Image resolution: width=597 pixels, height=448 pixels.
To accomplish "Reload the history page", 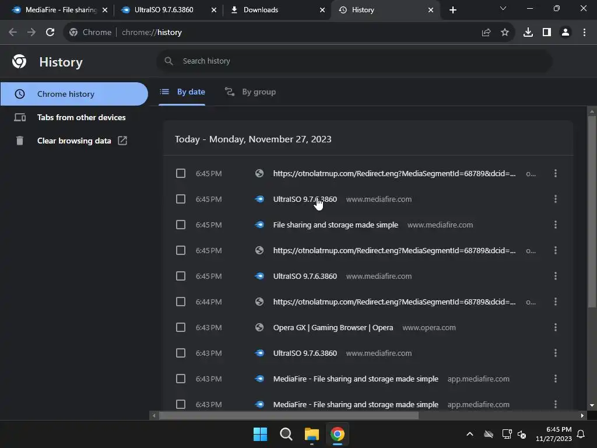I will click(x=50, y=33).
